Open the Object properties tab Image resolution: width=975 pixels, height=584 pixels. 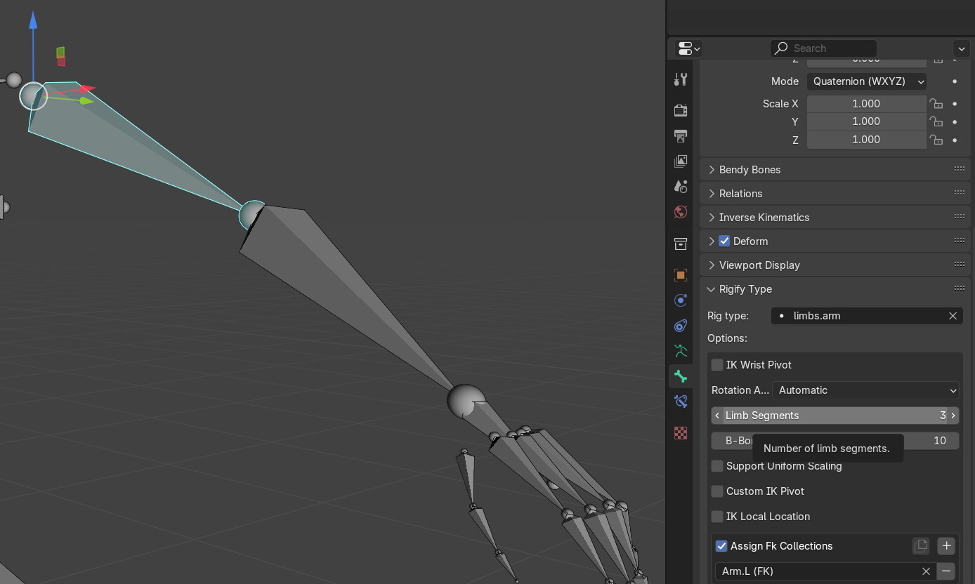pos(680,274)
